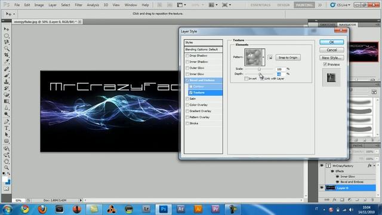Viewport: 382px width, 215px height.
Task: Click the fx add layer style icon
Action: click(334, 199)
